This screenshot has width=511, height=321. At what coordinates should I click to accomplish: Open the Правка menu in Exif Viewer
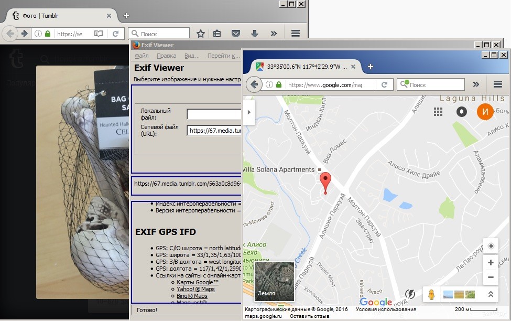coord(167,56)
